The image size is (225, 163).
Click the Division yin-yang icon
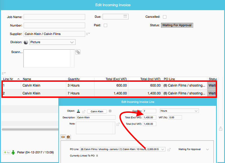26,42
